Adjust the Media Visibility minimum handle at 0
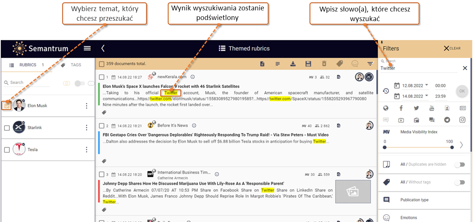The image size is (473, 222). pos(385,147)
